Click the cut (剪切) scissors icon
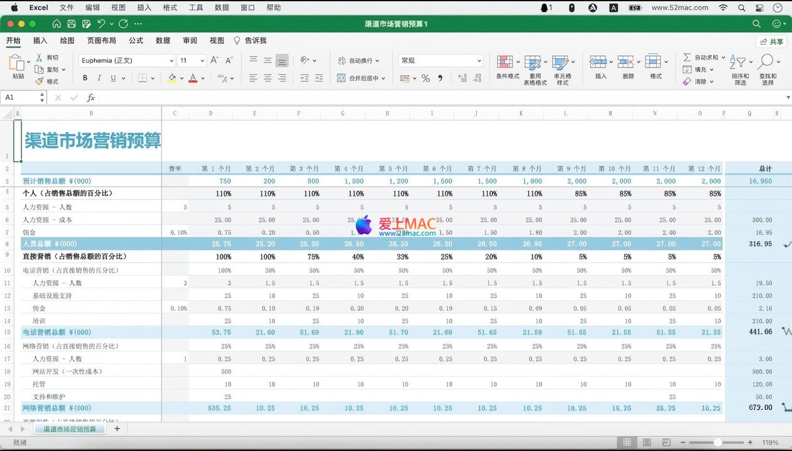 point(39,58)
